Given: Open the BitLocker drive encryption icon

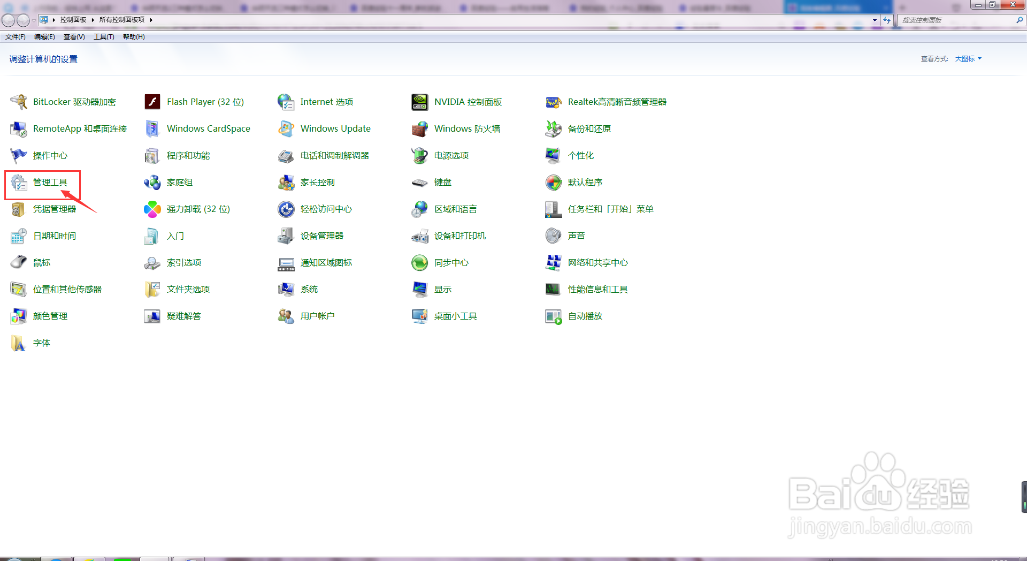Looking at the screenshot, I should 19,102.
